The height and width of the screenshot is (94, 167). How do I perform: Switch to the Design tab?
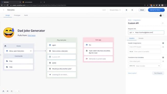[x=8, y=15]
